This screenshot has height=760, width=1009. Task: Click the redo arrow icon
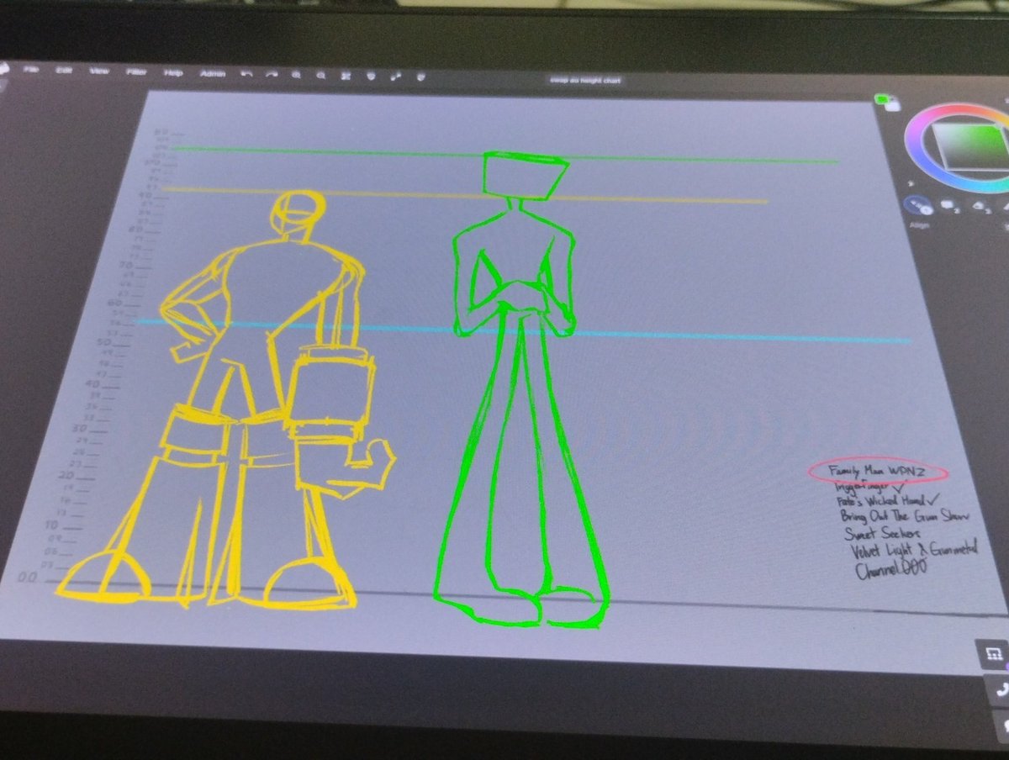point(271,74)
